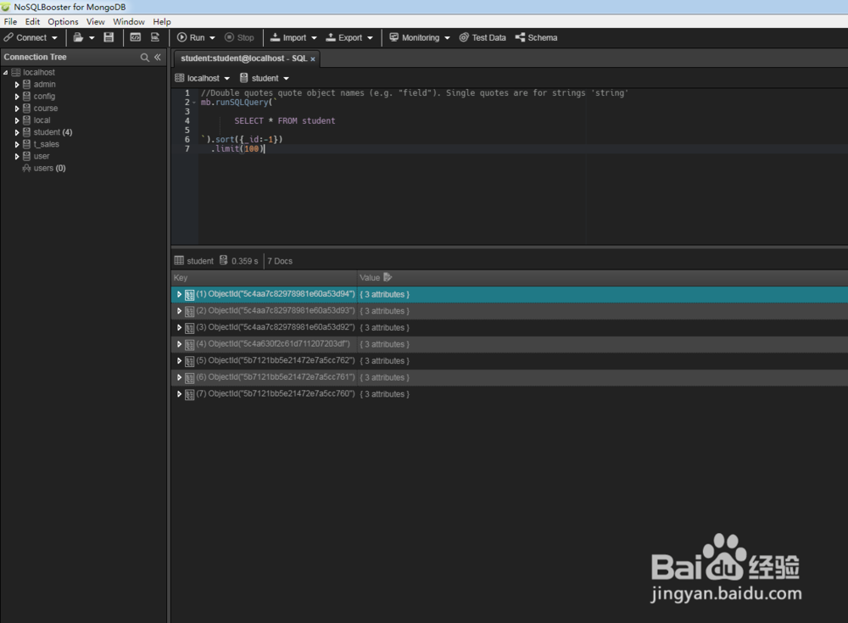Click the Import button

coord(288,38)
